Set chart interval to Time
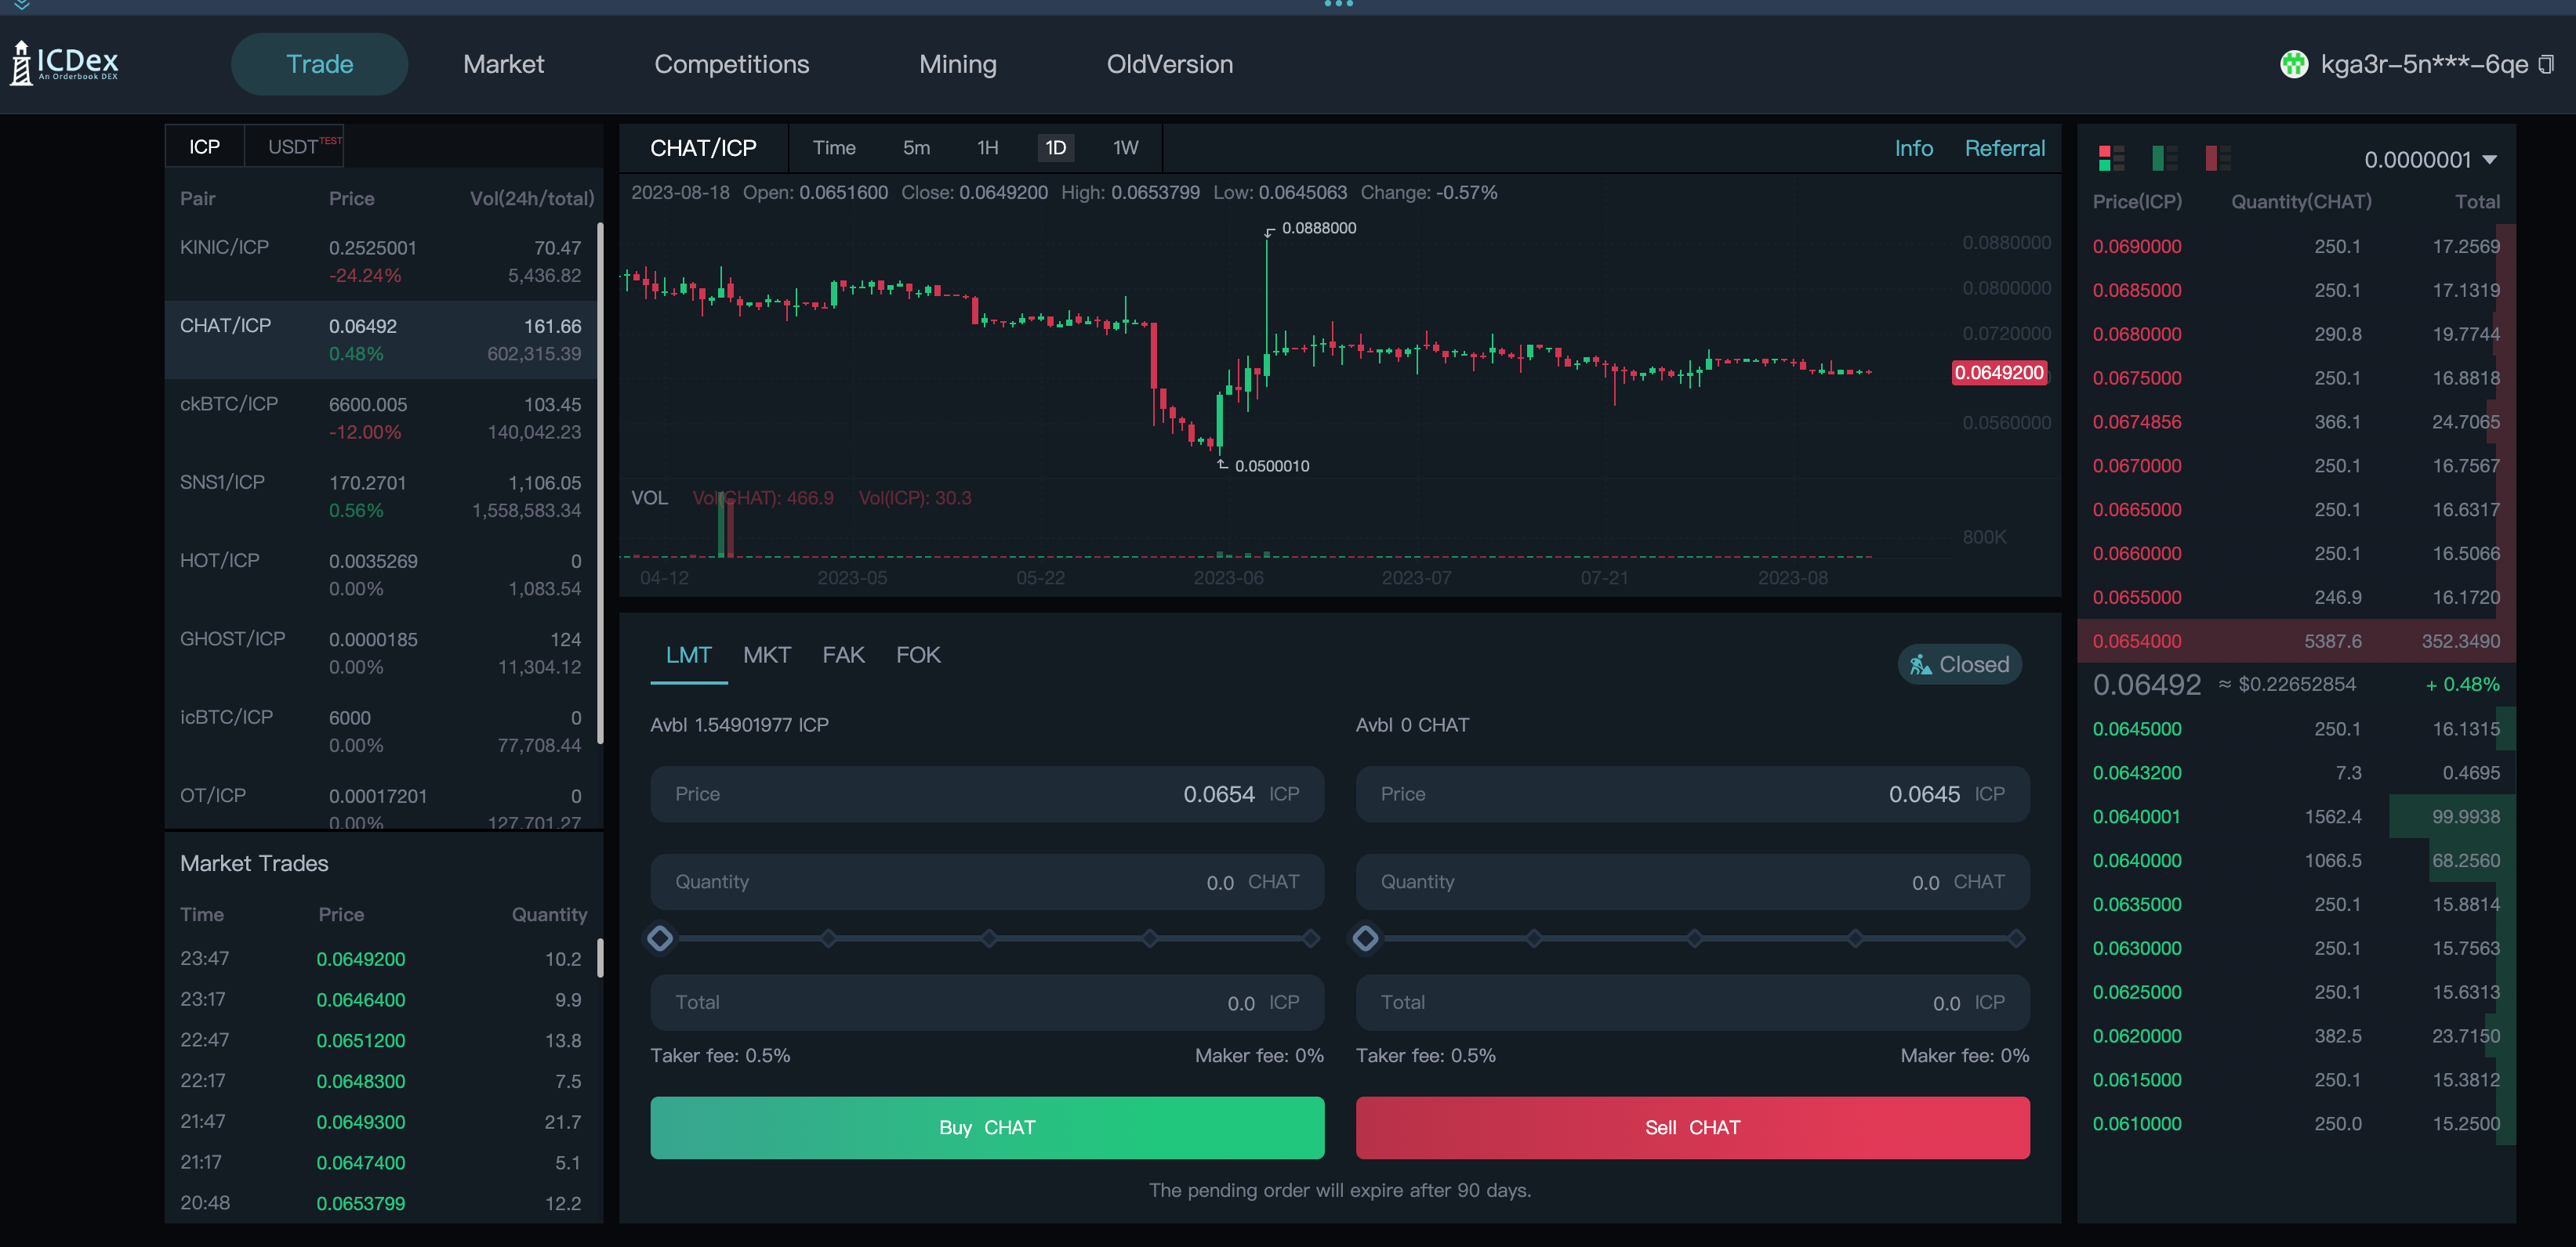The height and width of the screenshot is (1247, 2576). click(833, 148)
